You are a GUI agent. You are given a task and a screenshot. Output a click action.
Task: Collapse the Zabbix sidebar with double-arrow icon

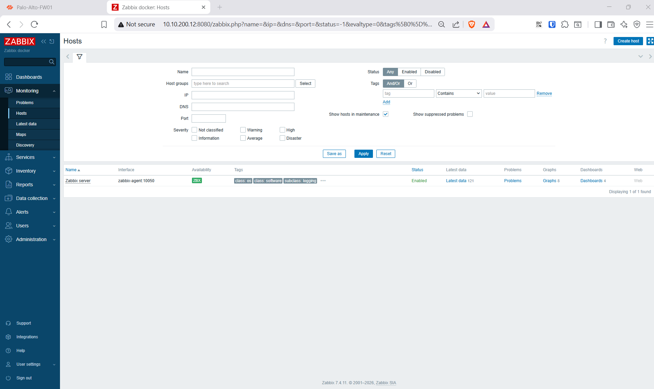[x=44, y=41]
